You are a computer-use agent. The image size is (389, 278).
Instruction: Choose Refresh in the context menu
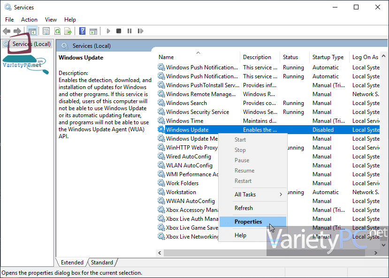[252, 208]
